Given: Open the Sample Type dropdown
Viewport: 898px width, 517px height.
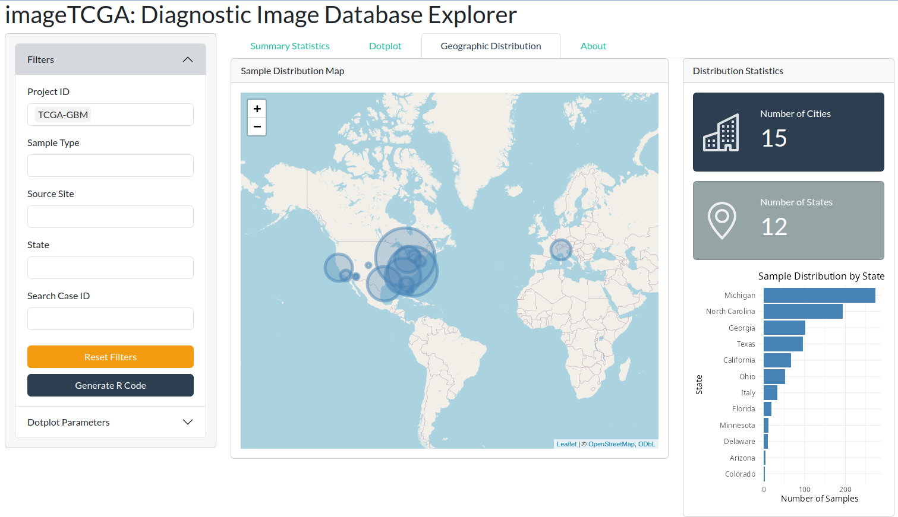Looking at the screenshot, I should pyautogui.click(x=111, y=166).
